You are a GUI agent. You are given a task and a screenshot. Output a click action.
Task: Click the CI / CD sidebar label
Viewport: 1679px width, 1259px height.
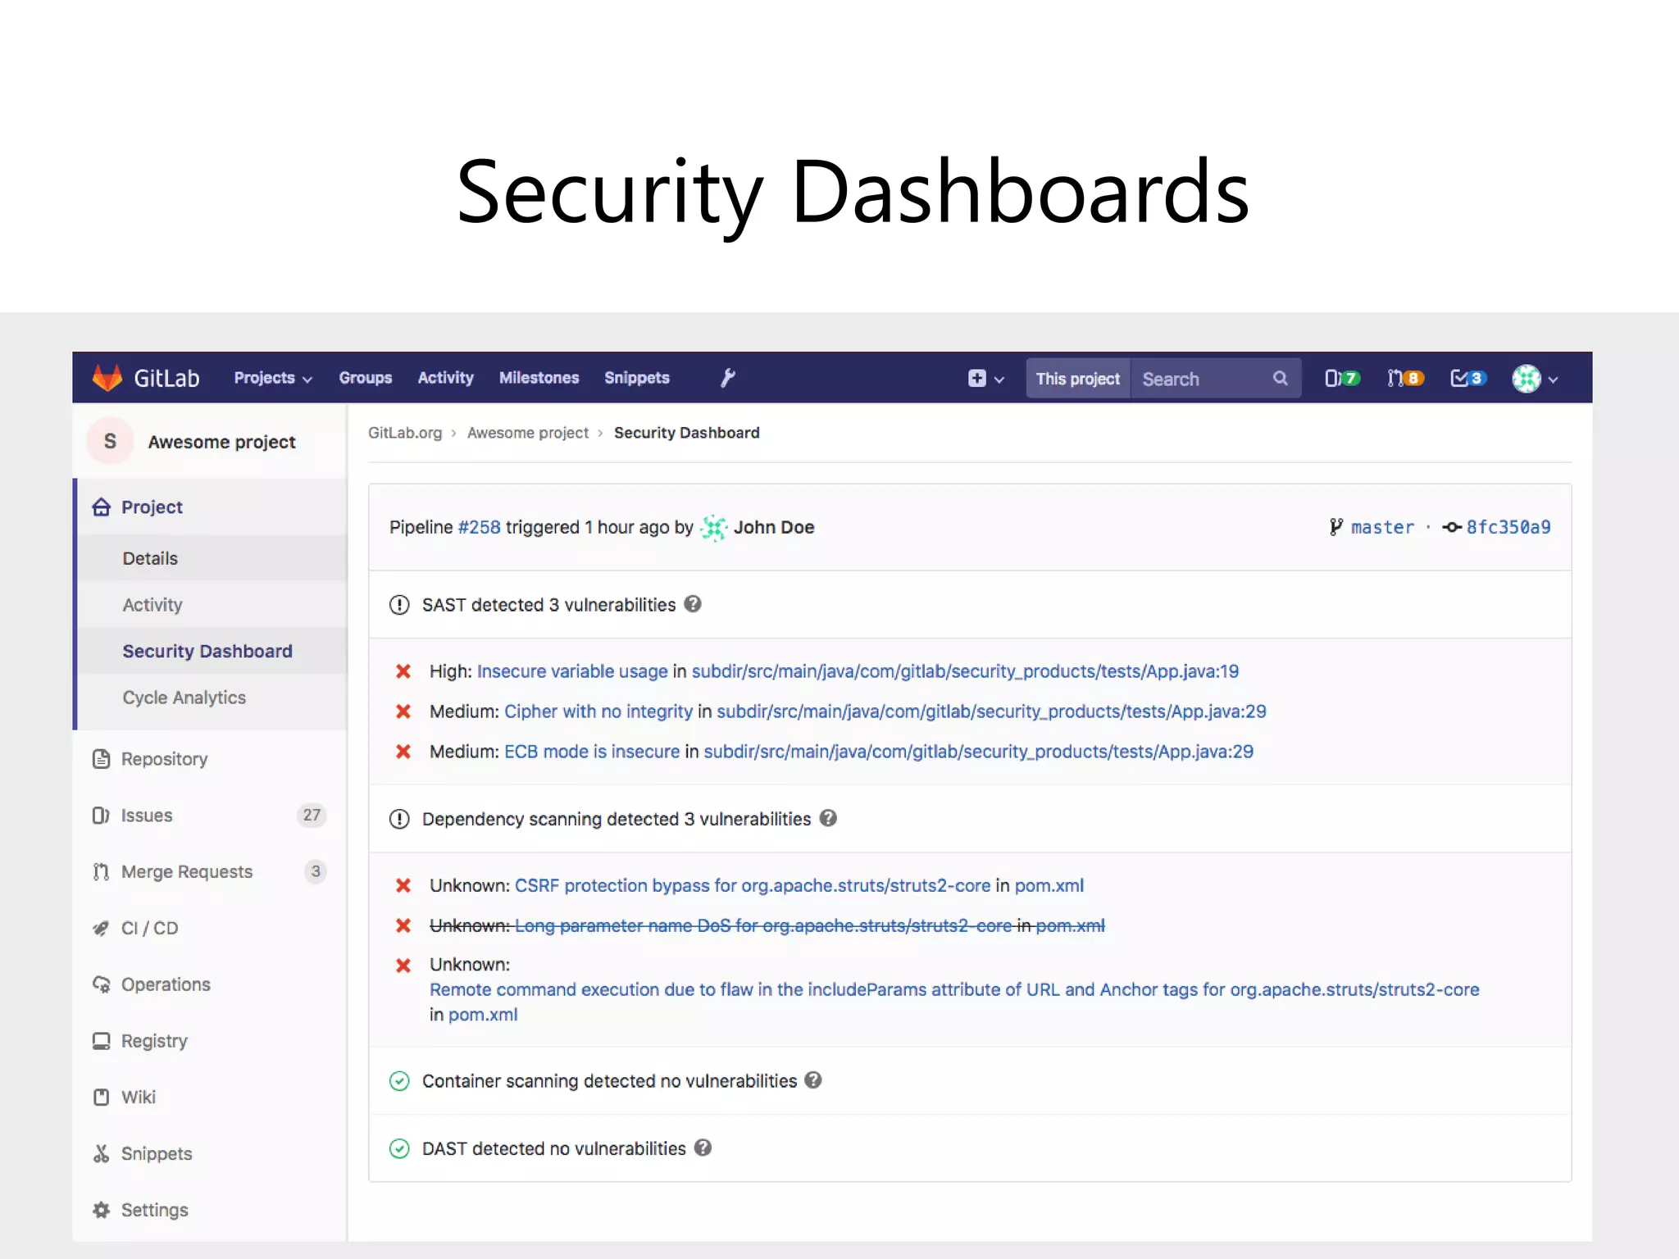150,928
